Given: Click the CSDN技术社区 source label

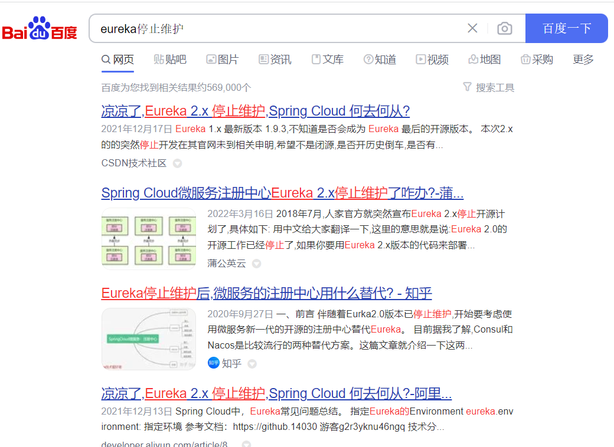Looking at the screenshot, I should coord(134,163).
